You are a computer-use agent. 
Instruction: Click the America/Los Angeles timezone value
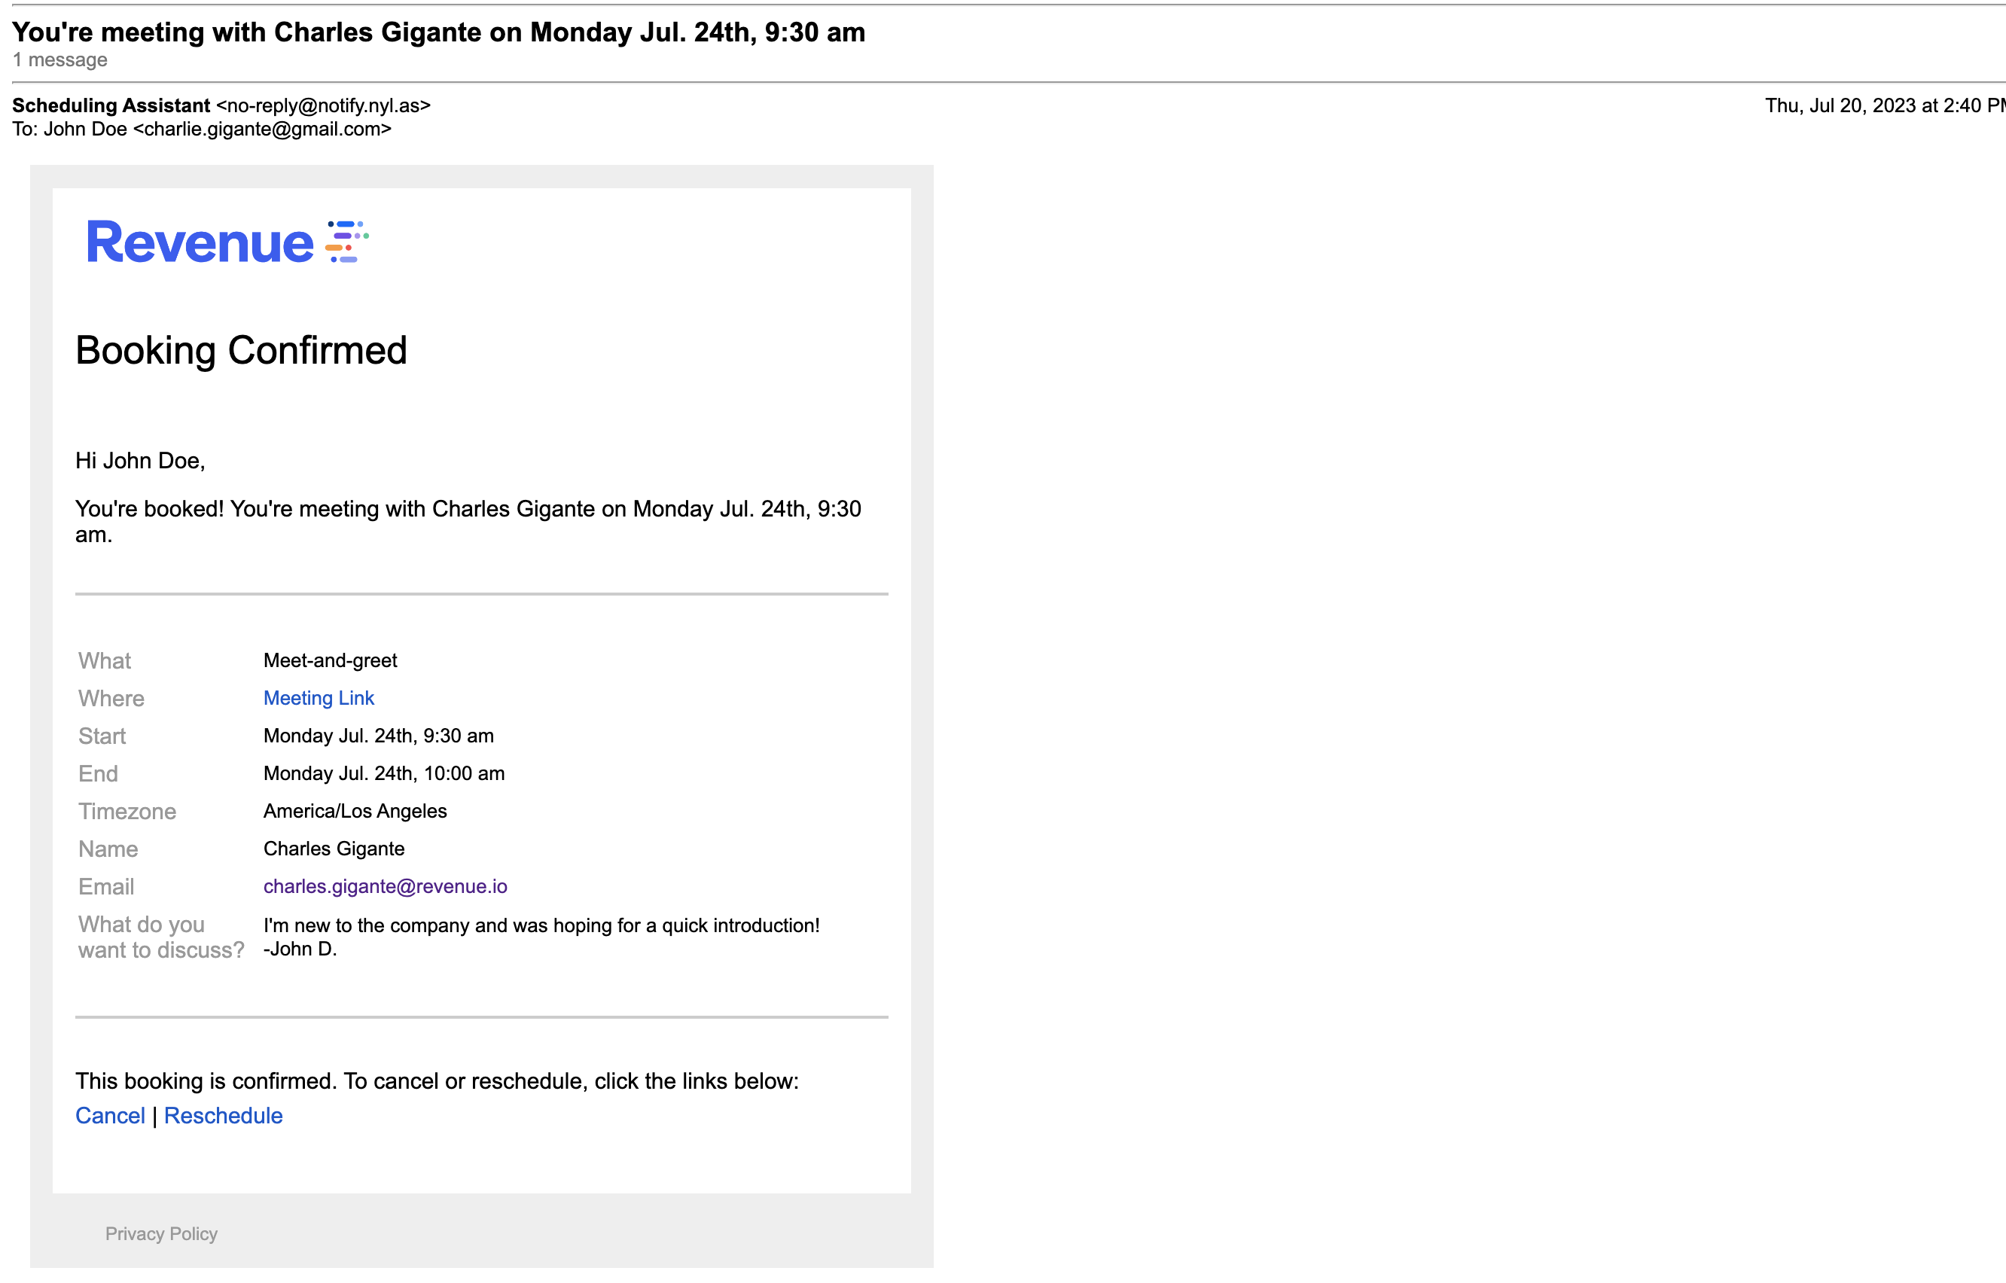[x=355, y=811]
